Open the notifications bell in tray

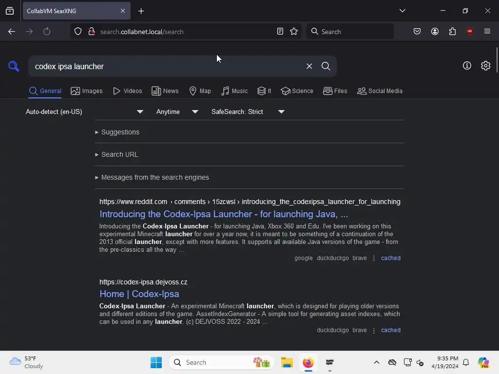pyautogui.click(x=466, y=362)
